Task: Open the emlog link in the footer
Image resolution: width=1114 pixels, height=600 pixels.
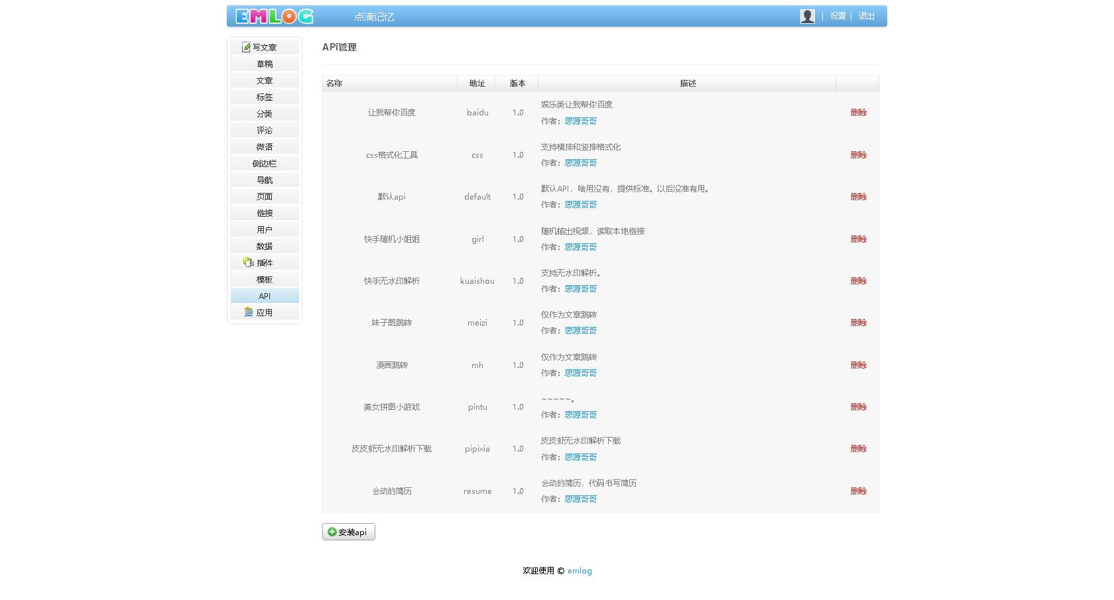Action: (580, 570)
